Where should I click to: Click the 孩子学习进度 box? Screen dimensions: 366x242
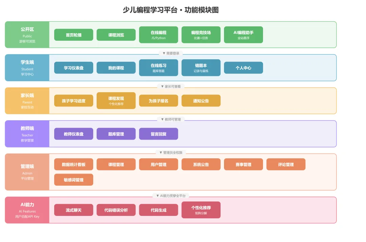coord(74,101)
